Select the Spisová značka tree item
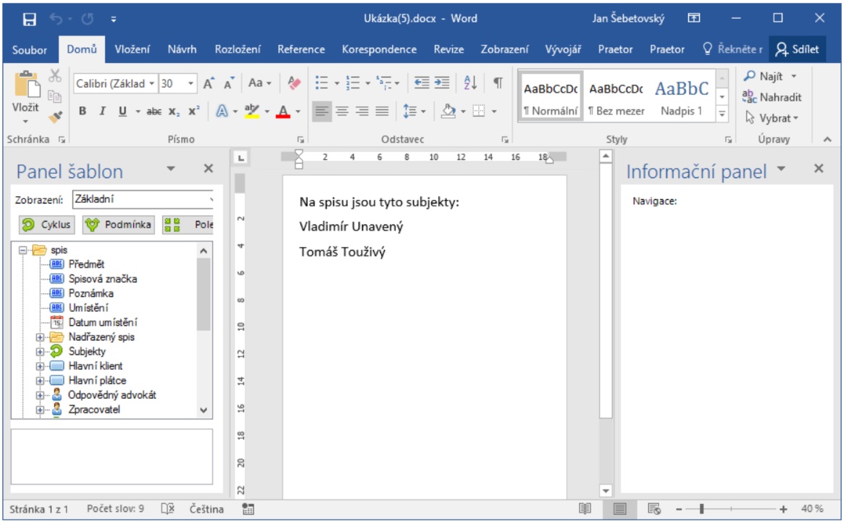Screen dimensions: 844x522 tap(102, 279)
